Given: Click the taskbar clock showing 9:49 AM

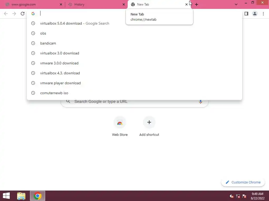Looking at the screenshot, I should pos(257,196).
